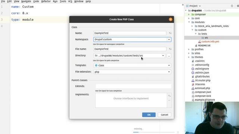
Task: Expand the sites folder
Action: (x=189, y=53)
